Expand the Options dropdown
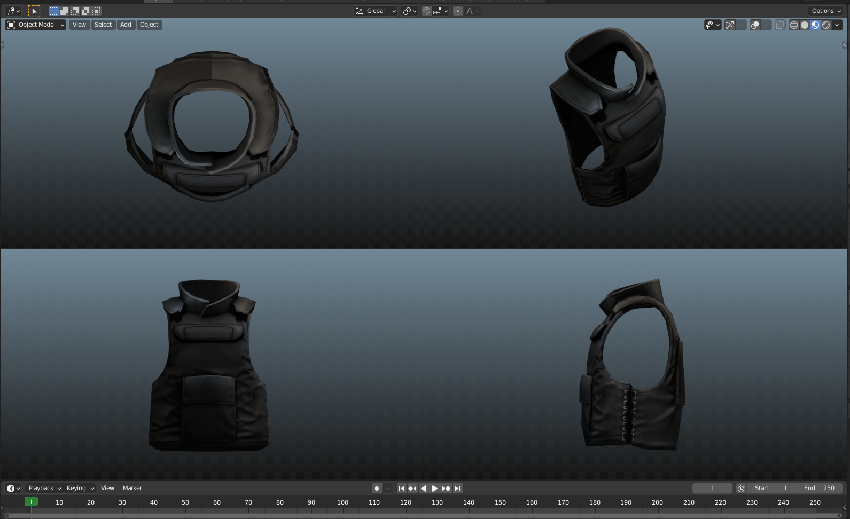850x519 pixels. (826, 11)
